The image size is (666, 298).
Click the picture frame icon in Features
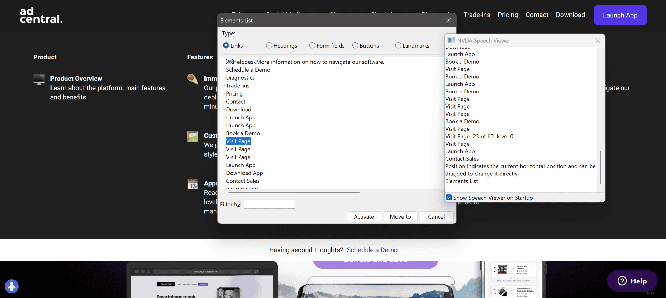(x=193, y=136)
